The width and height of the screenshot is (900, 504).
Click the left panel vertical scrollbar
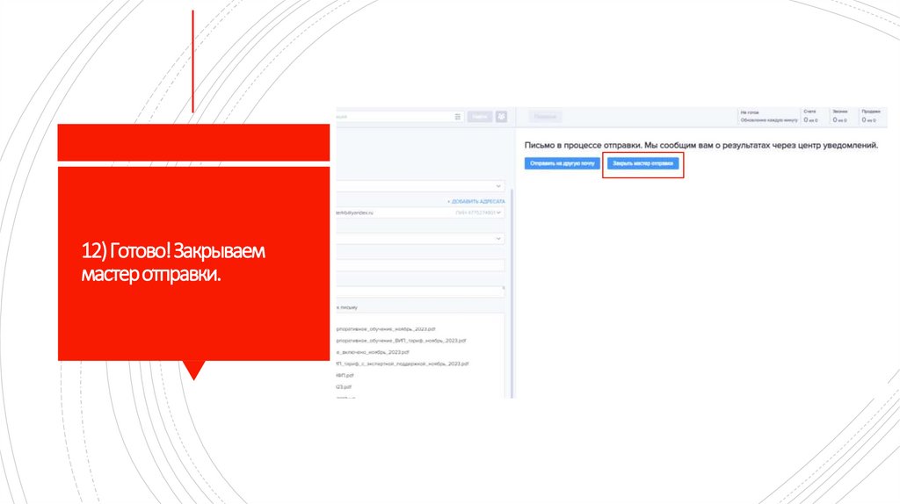(x=512, y=292)
